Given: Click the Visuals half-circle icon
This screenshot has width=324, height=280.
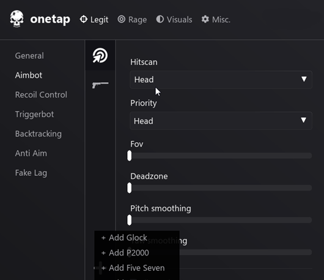Looking at the screenshot, I should tap(160, 19).
